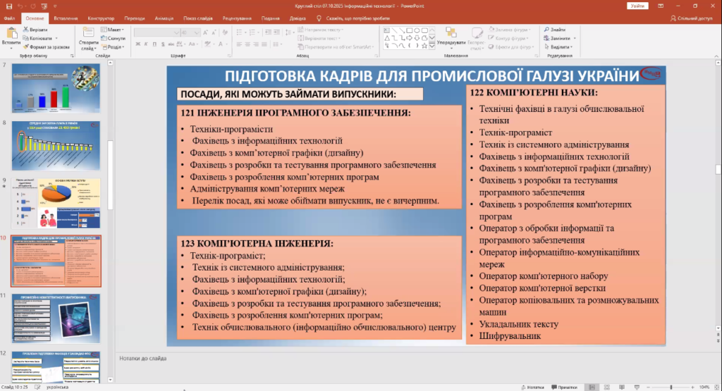The image size is (722, 391).
Task: Click the Увійти sign-in button
Action: (x=638, y=6)
